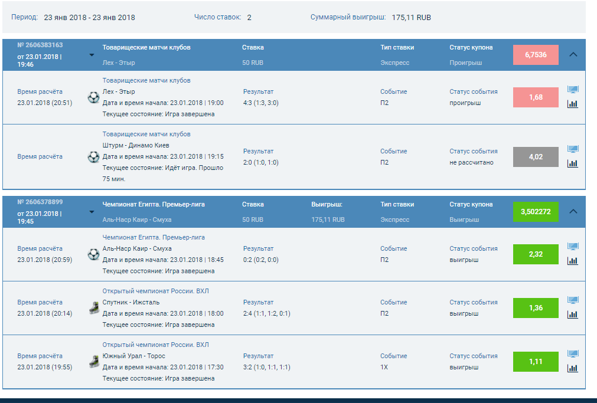Screen dimensions: 597x403
Task: Click monitor icon for Аль-Наср Каир - Смуха event
Action: (x=572, y=247)
